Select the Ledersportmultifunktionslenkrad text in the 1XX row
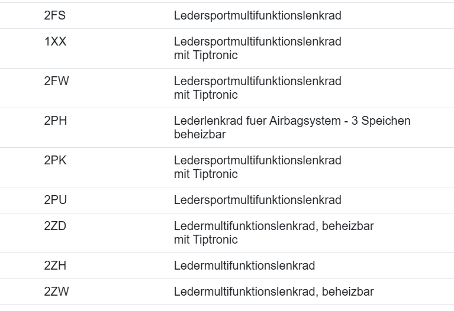Image resolution: width=454 pixels, height=311 pixels. pos(257,42)
